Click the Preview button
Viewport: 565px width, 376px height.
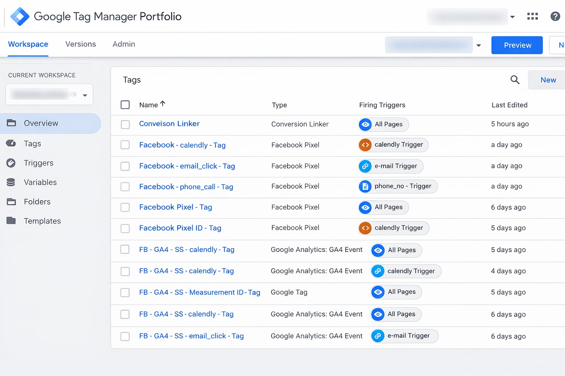tap(517, 45)
